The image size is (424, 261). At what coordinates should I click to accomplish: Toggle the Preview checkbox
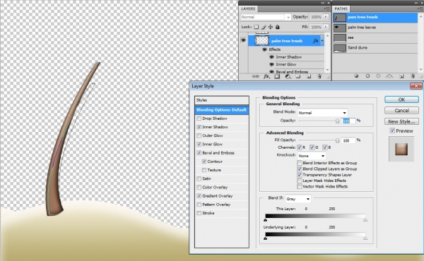392,130
